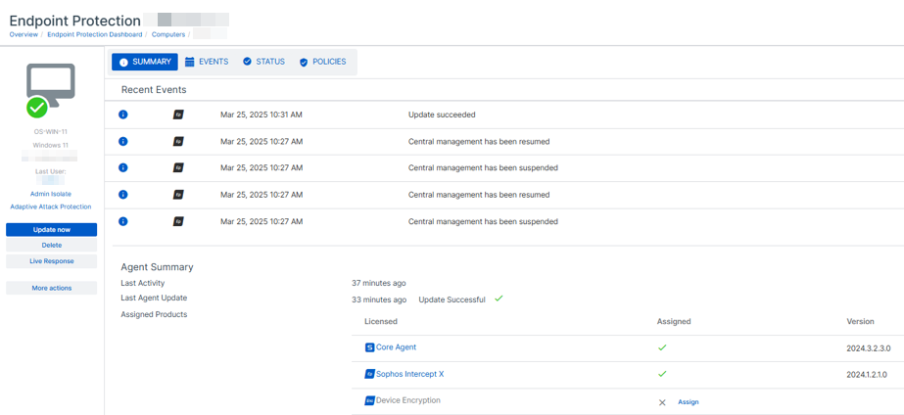The width and height of the screenshot is (904, 415).
Task: Open Endpoint Protection Dashboard breadcrumb link
Action: [x=94, y=34]
